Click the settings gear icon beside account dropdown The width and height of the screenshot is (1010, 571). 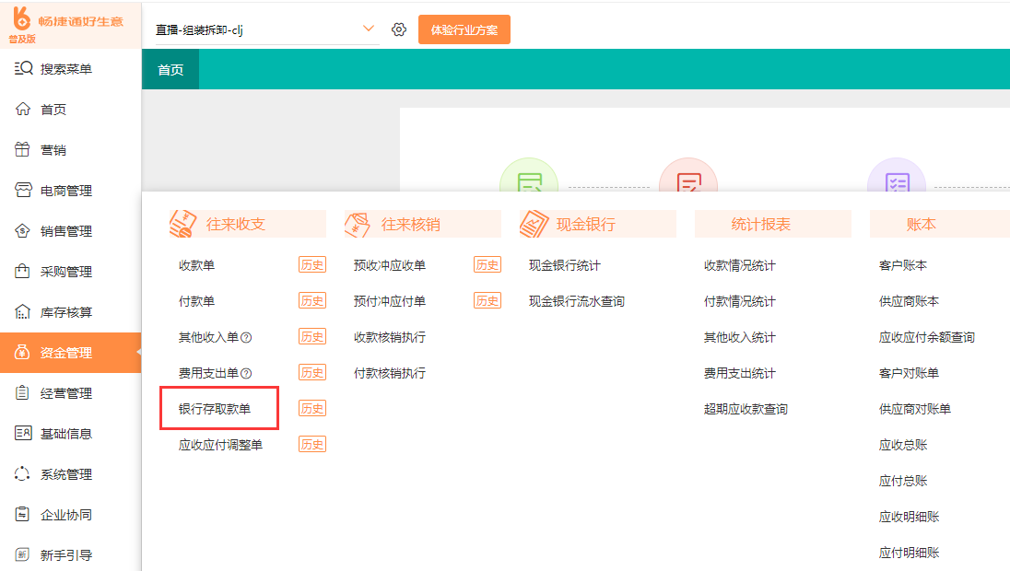pyautogui.click(x=399, y=29)
